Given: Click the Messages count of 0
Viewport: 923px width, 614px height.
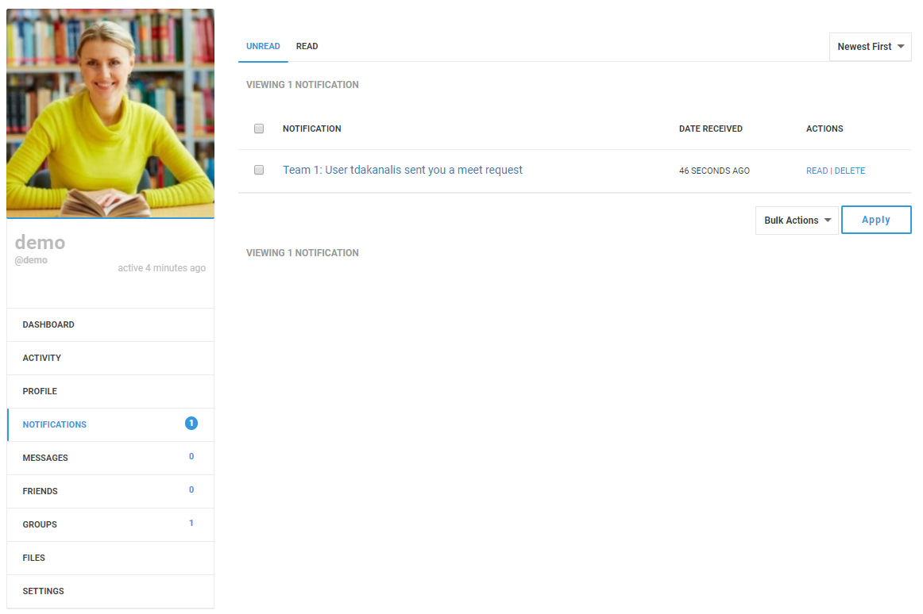Looking at the screenshot, I should [x=191, y=456].
